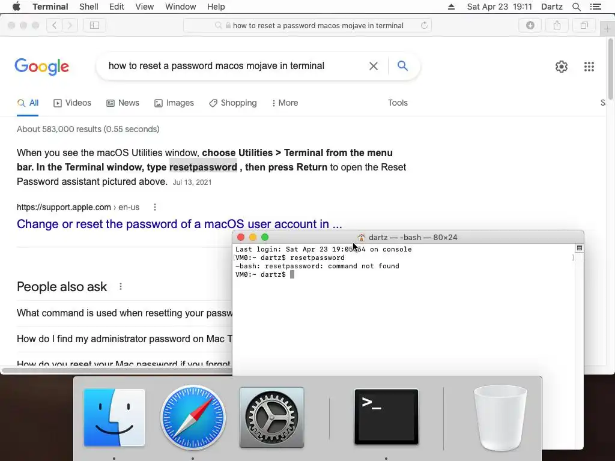This screenshot has width=615, height=461.
Task: Expand How do I find administrator password question
Action: click(x=125, y=339)
